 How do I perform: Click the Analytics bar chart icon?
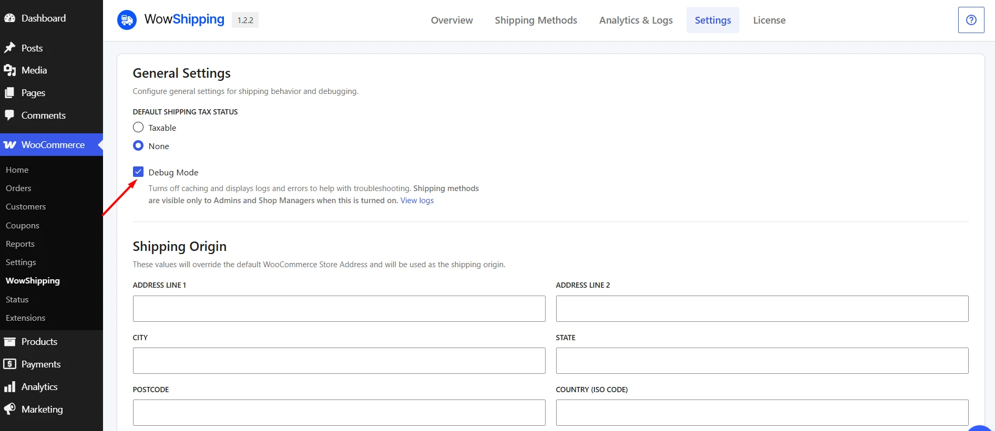pos(9,387)
